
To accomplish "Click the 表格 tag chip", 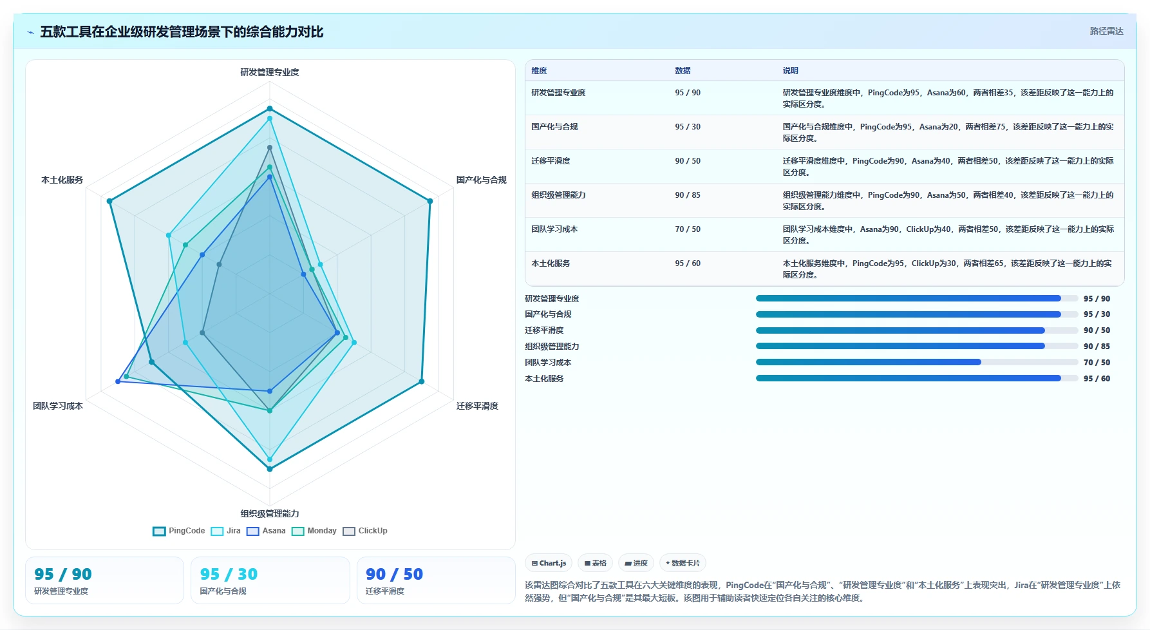I will [x=595, y=563].
